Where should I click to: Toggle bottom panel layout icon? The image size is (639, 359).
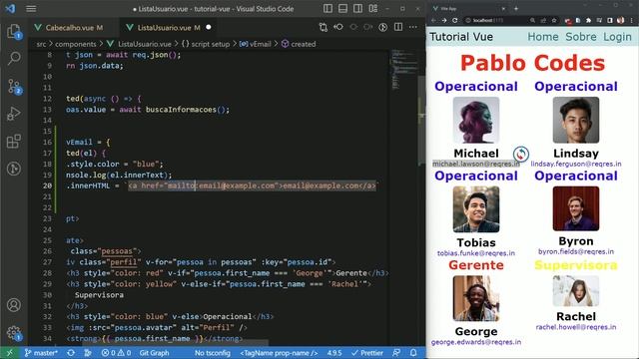point(342,9)
